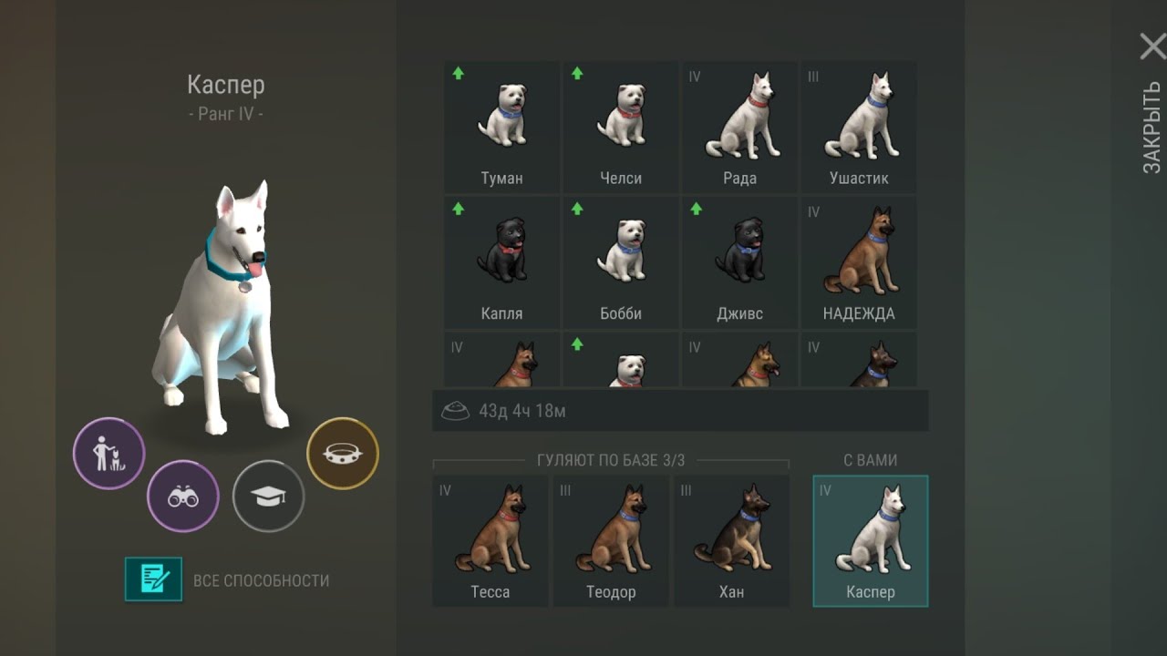Click the green upgrade arrow on Туман
The image size is (1167, 656).
tap(459, 74)
